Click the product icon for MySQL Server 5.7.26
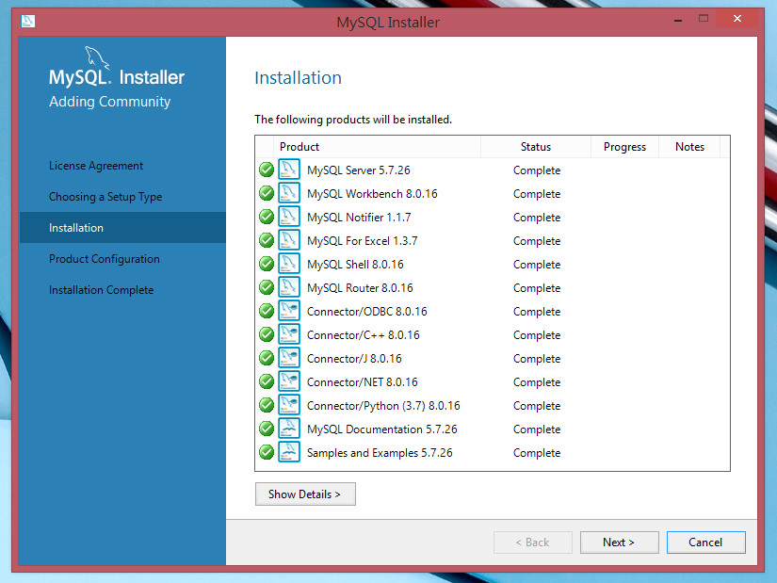The image size is (777, 583). coord(289,169)
